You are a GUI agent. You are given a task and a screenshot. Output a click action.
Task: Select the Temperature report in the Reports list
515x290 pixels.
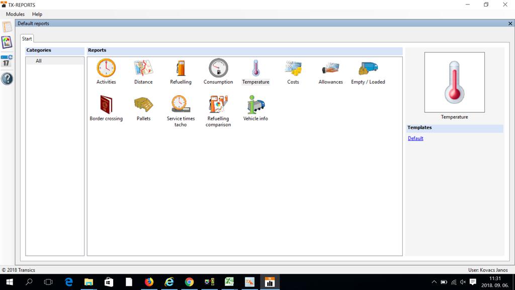click(x=255, y=71)
